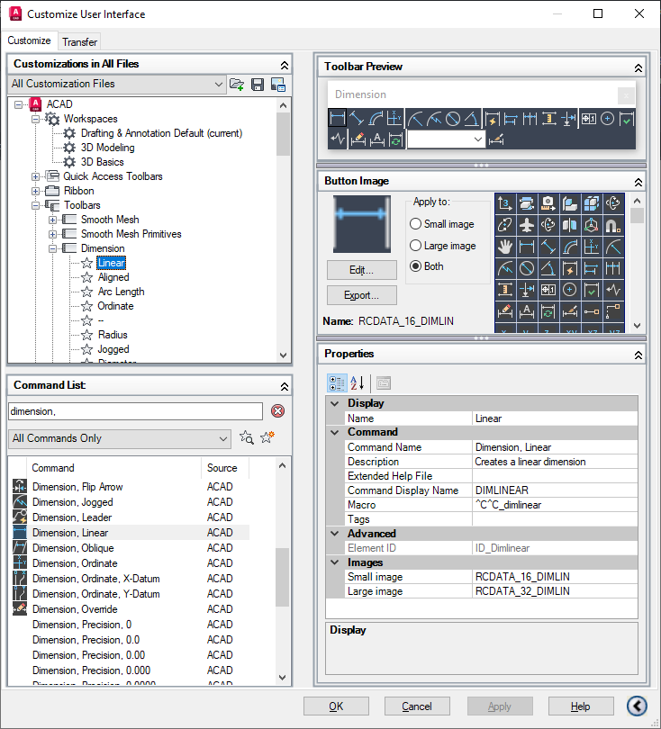The height and width of the screenshot is (729, 661).
Task: Collapse the Command List panel
Action: (x=285, y=386)
